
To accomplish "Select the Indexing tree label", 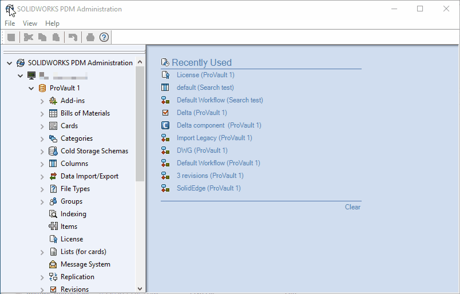I will [73, 214].
